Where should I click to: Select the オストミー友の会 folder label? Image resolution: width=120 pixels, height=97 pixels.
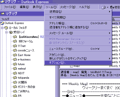[x=26, y=87]
